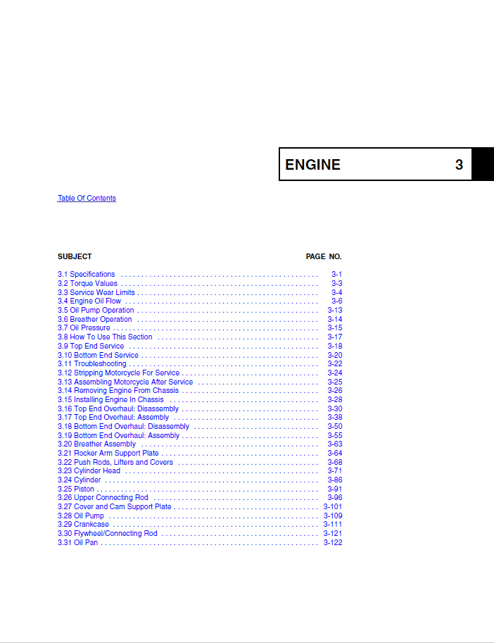Jump to 3.11 Troubleshooting section
The width and height of the screenshot is (494, 643).
coord(92,364)
